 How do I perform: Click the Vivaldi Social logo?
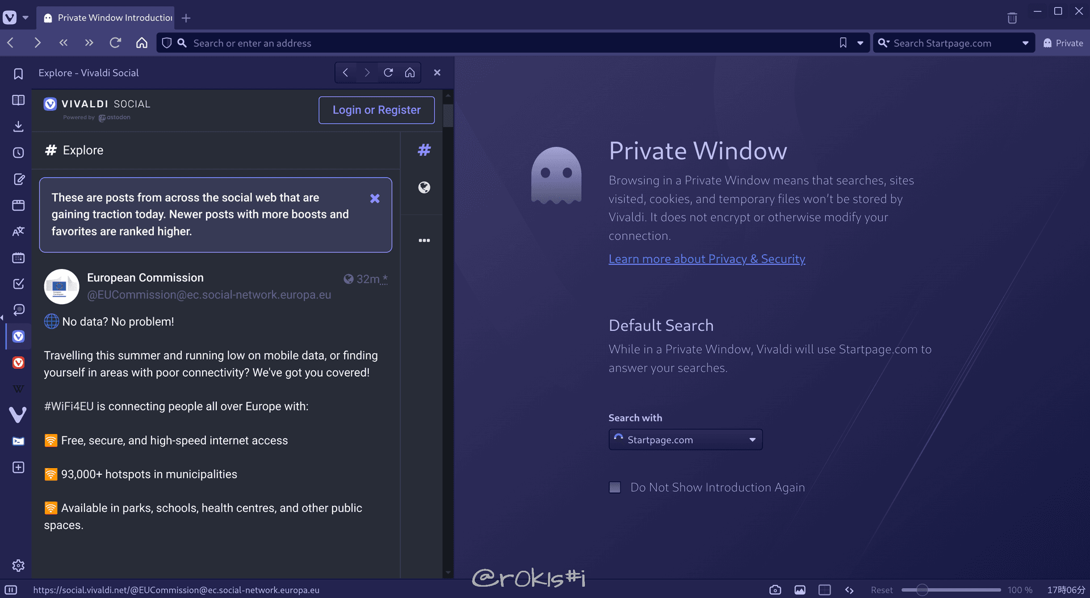(x=97, y=109)
